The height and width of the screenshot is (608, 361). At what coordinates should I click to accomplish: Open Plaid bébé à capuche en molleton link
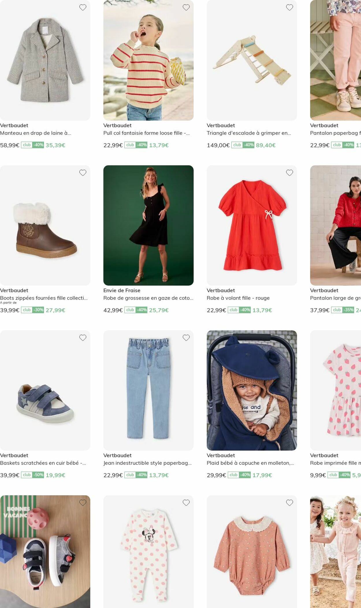click(x=250, y=463)
